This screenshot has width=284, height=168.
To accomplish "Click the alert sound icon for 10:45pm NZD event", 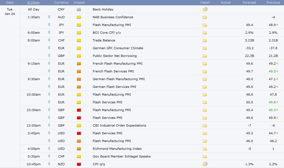I will click(49, 164).
